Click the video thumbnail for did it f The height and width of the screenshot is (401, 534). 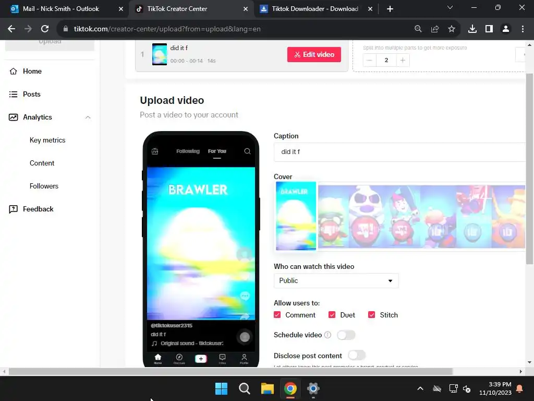[x=160, y=54]
